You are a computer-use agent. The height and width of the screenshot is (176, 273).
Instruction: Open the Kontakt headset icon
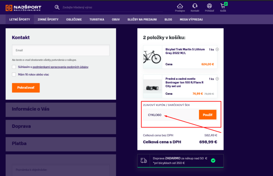pyautogui.click(x=195, y=8)
